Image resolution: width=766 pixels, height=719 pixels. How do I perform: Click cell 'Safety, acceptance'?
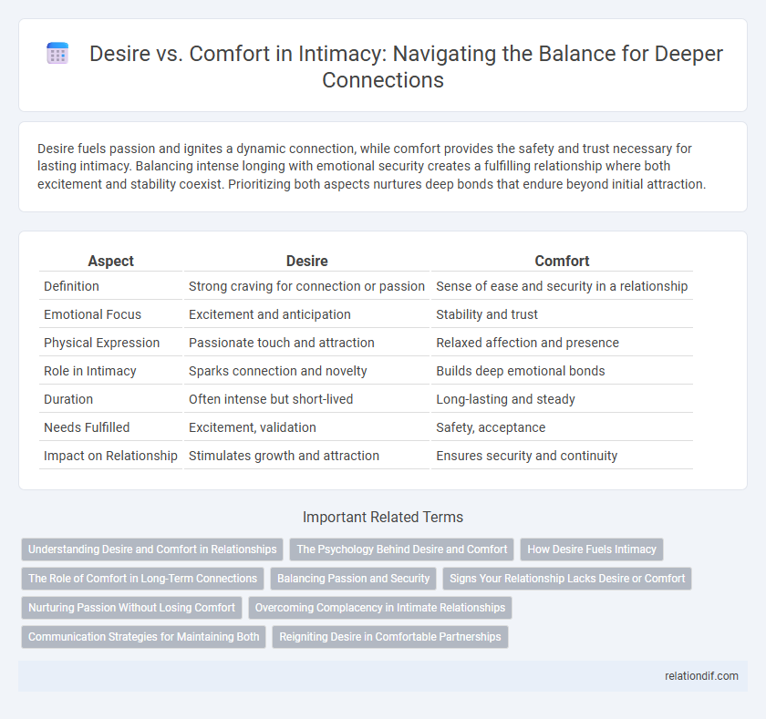click(491, 427)
